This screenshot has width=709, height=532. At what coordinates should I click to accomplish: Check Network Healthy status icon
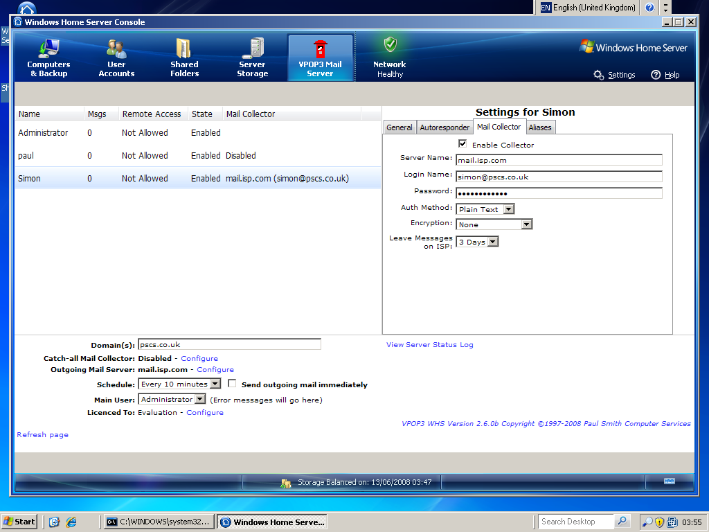pos(390,46)
